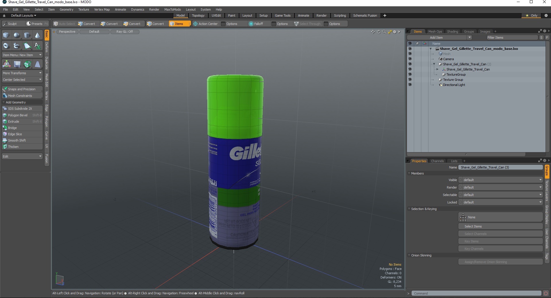The image size is (551, 298).
Task: Select the Pen polygon tool
Action: (27, 46)
